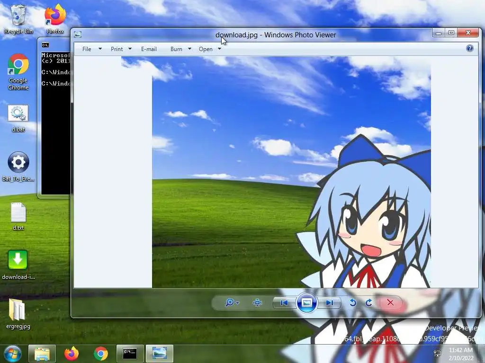The height and width of the screenshot is (363, 485).
Task: Switch to Command Prompt taskbar button
Action: coord(130,354)
